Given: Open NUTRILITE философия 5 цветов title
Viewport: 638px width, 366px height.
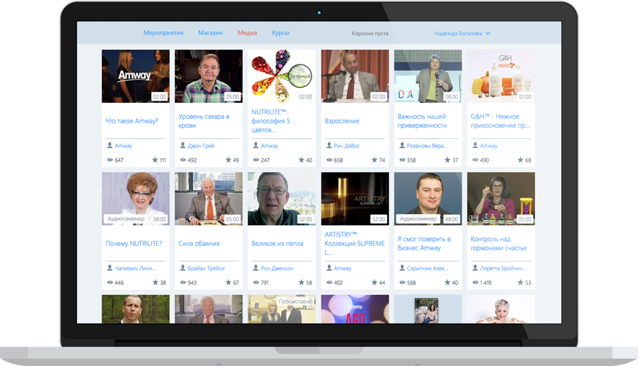Looking at the screenshot, I should coord(270,121).
